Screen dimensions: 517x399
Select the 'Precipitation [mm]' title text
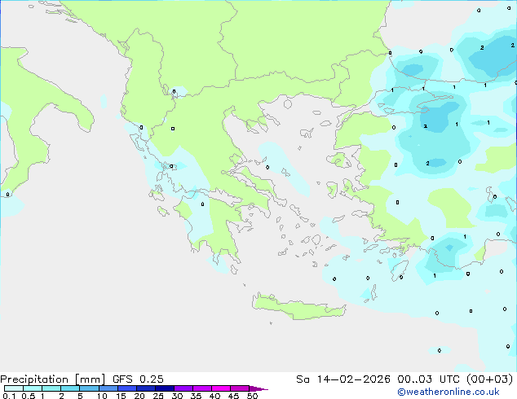[x=53, y=379]
